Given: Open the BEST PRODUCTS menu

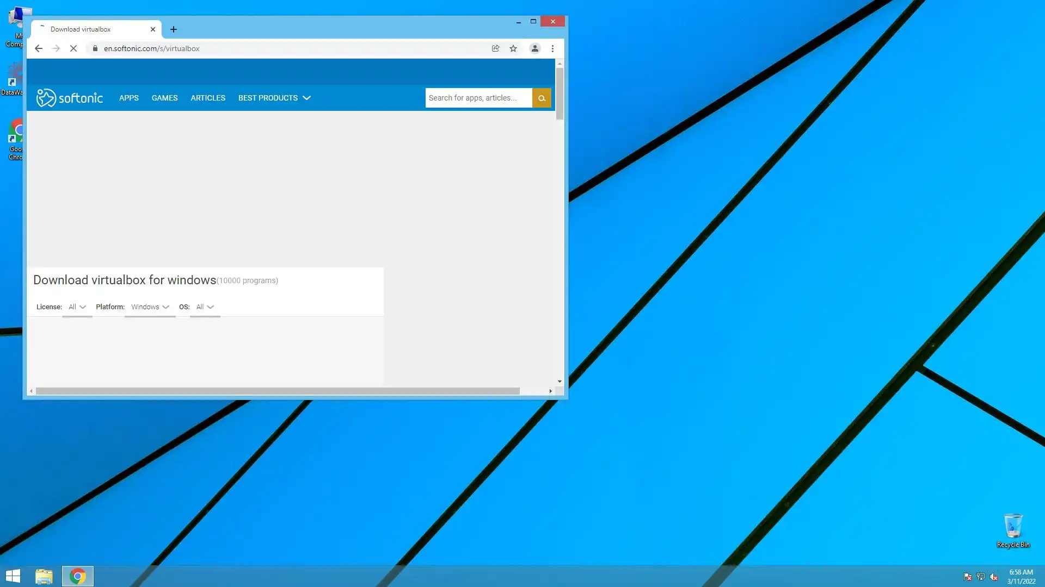Looking at the screenshot, I should (274, 98).
